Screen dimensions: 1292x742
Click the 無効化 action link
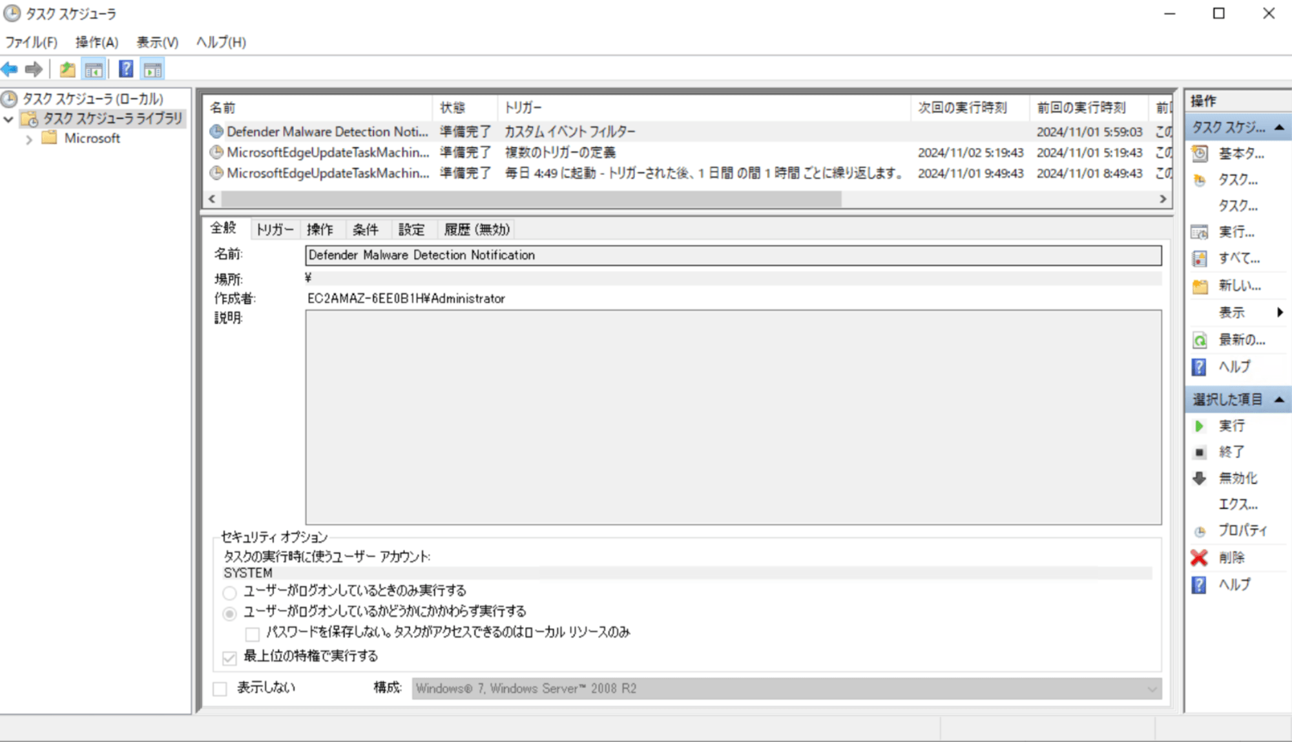(x=1238, y=479)
